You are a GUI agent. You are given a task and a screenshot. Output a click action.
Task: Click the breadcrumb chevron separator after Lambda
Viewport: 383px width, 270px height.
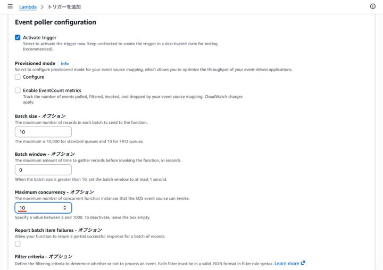(x=41, y=7)
